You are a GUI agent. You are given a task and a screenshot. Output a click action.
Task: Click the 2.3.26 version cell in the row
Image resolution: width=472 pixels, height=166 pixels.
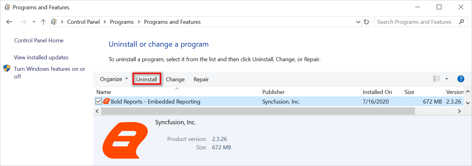click(454, 101)
